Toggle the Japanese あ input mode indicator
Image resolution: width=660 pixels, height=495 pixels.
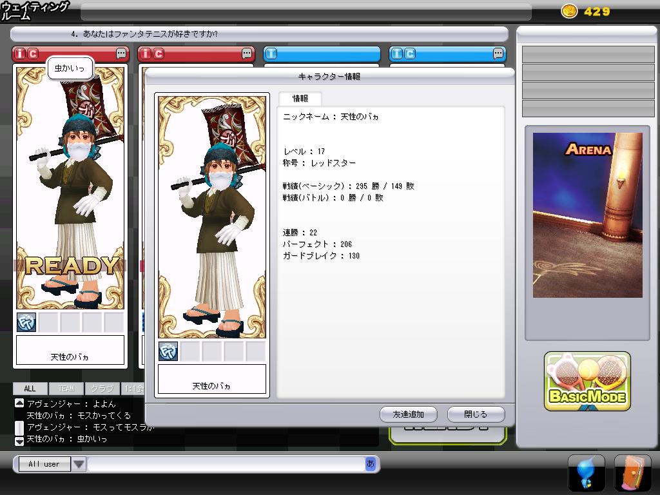pyautogui.click(x=371, y=463)
